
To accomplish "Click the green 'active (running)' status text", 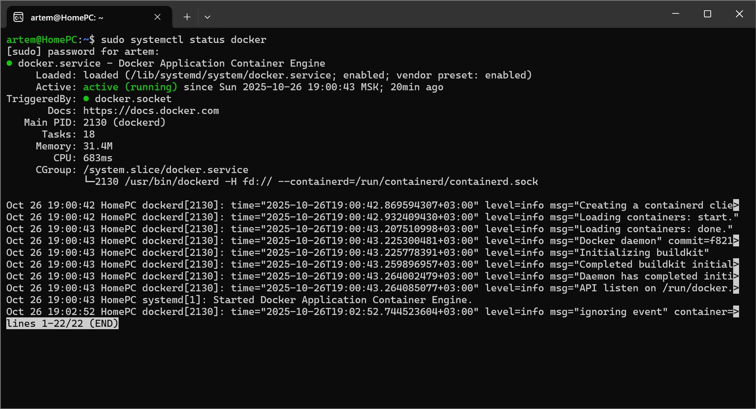I will 130,87.
